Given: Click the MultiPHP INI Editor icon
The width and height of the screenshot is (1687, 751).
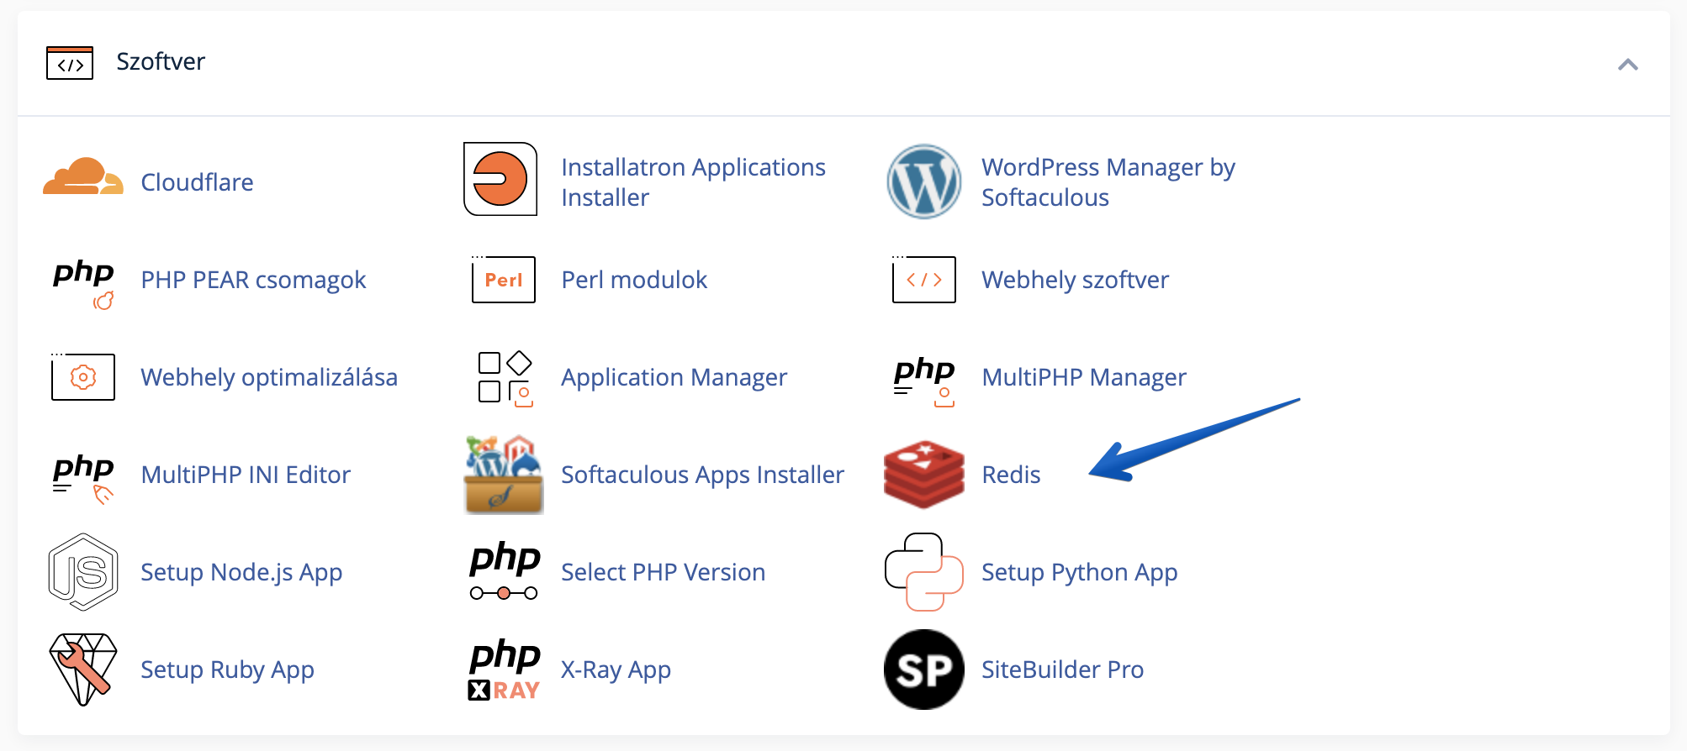Looking at the screenshot, I should pos(83,478).
